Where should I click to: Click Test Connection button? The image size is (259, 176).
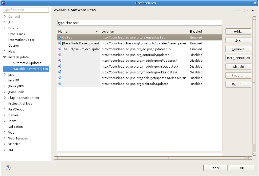pyautogui.click(x=238, y=58)
